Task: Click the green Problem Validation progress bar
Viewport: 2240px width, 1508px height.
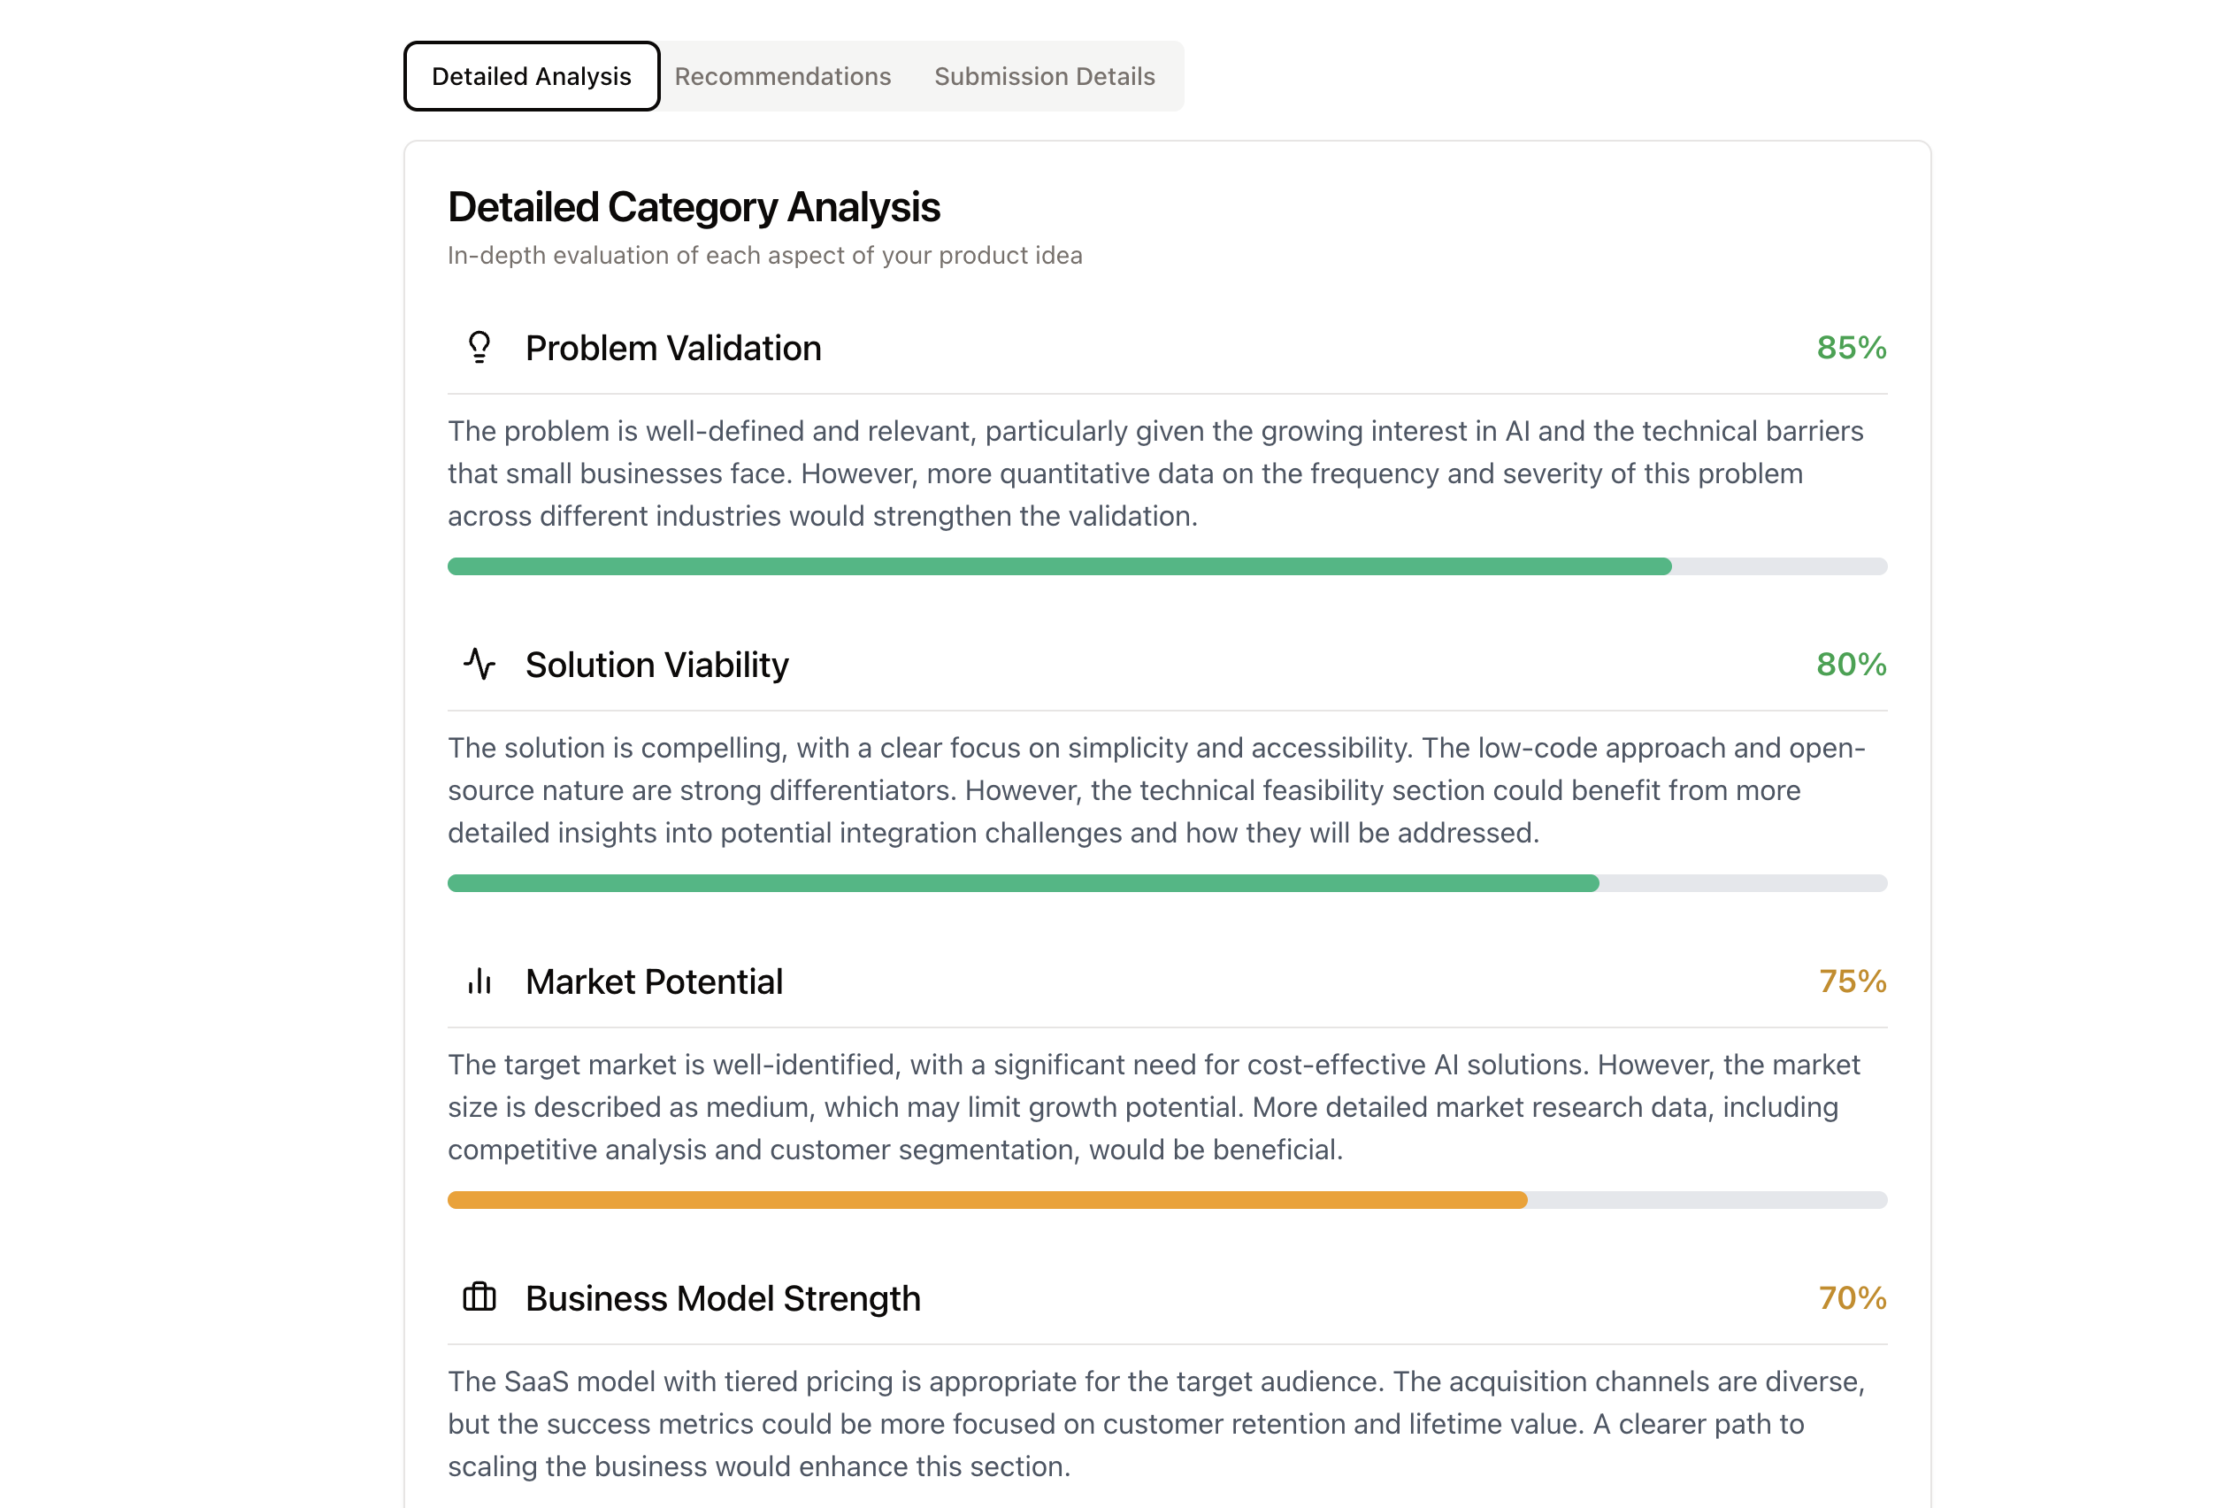Action: pyautogui.click(x=1058, y=566)
